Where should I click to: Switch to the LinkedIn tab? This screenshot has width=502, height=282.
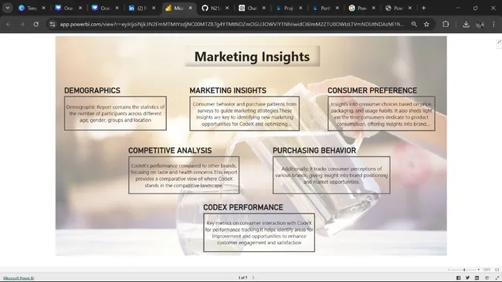(142, 8)
